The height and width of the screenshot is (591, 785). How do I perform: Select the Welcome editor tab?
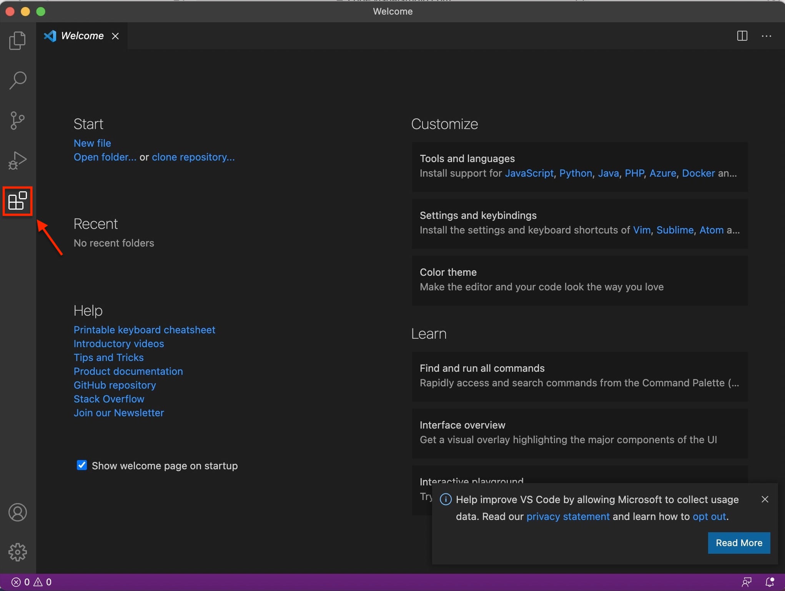pyautogui.click(x=82, y=36)
